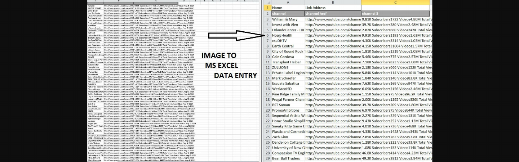
Task: Select the 'Sequential Artists W' cell
Action: 288,116
